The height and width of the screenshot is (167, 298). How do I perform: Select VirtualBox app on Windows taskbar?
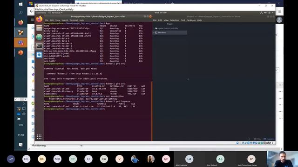[20, 32]
